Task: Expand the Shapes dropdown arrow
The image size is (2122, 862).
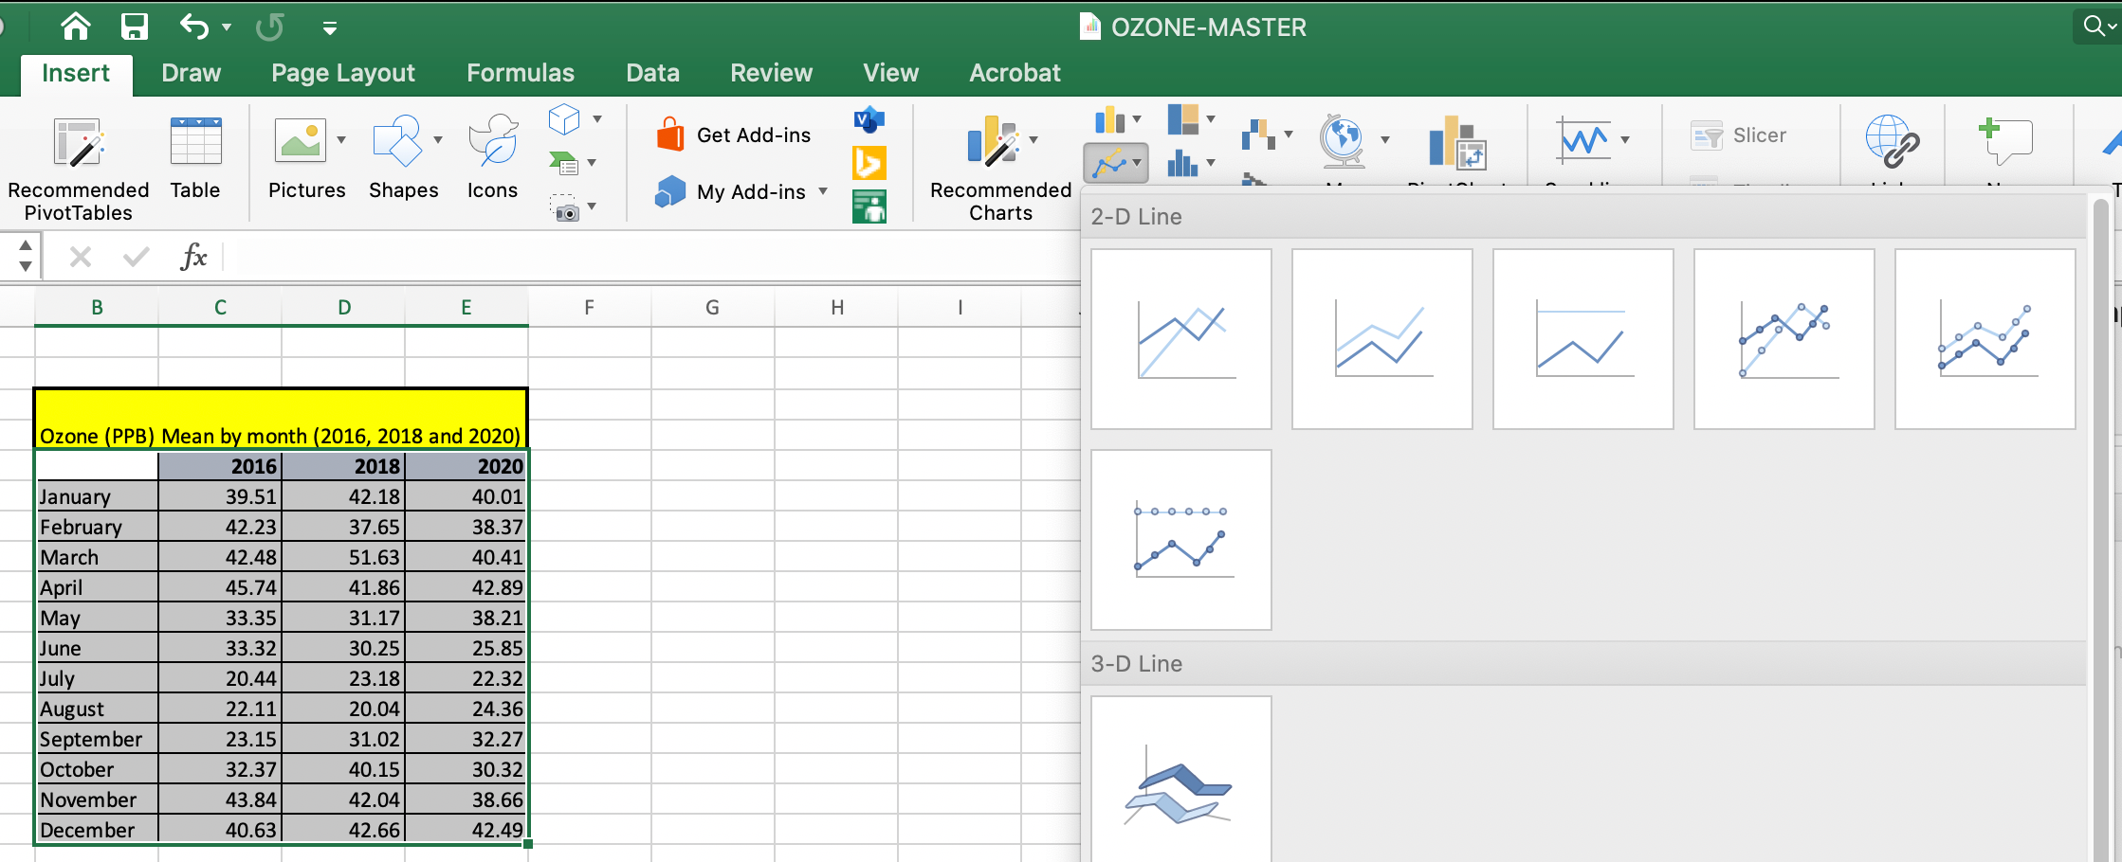Action: 438,140
